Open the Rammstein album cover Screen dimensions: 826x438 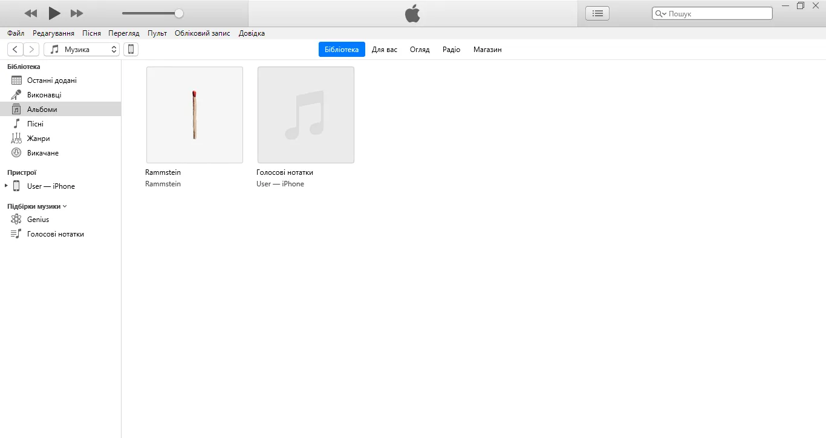point(195,115)
